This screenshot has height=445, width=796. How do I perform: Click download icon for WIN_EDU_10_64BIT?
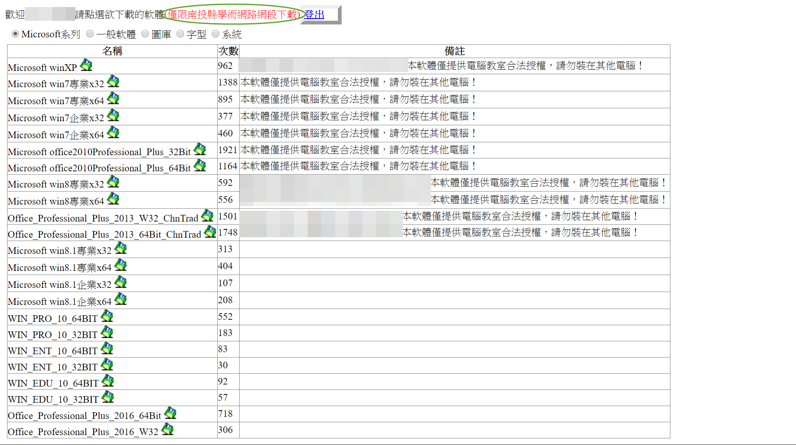[108, 380]
